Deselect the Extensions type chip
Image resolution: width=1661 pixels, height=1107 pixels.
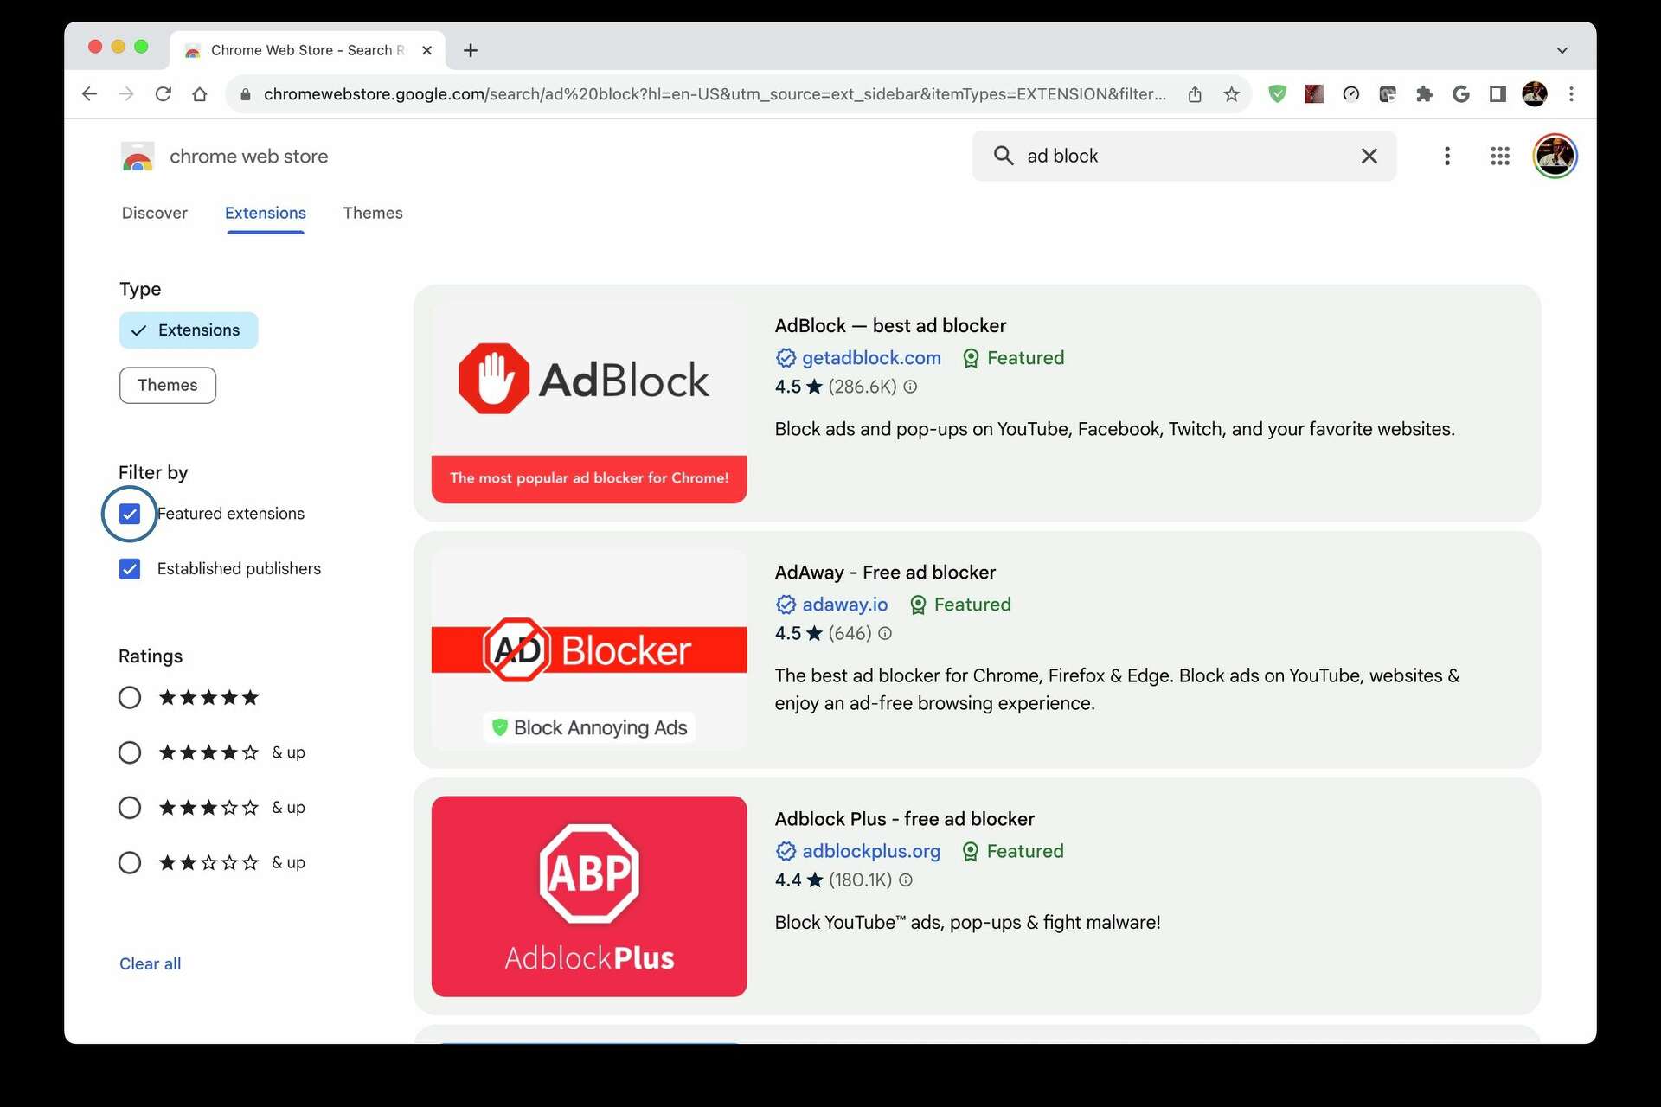pyautogui.click(x=189, y=330)
